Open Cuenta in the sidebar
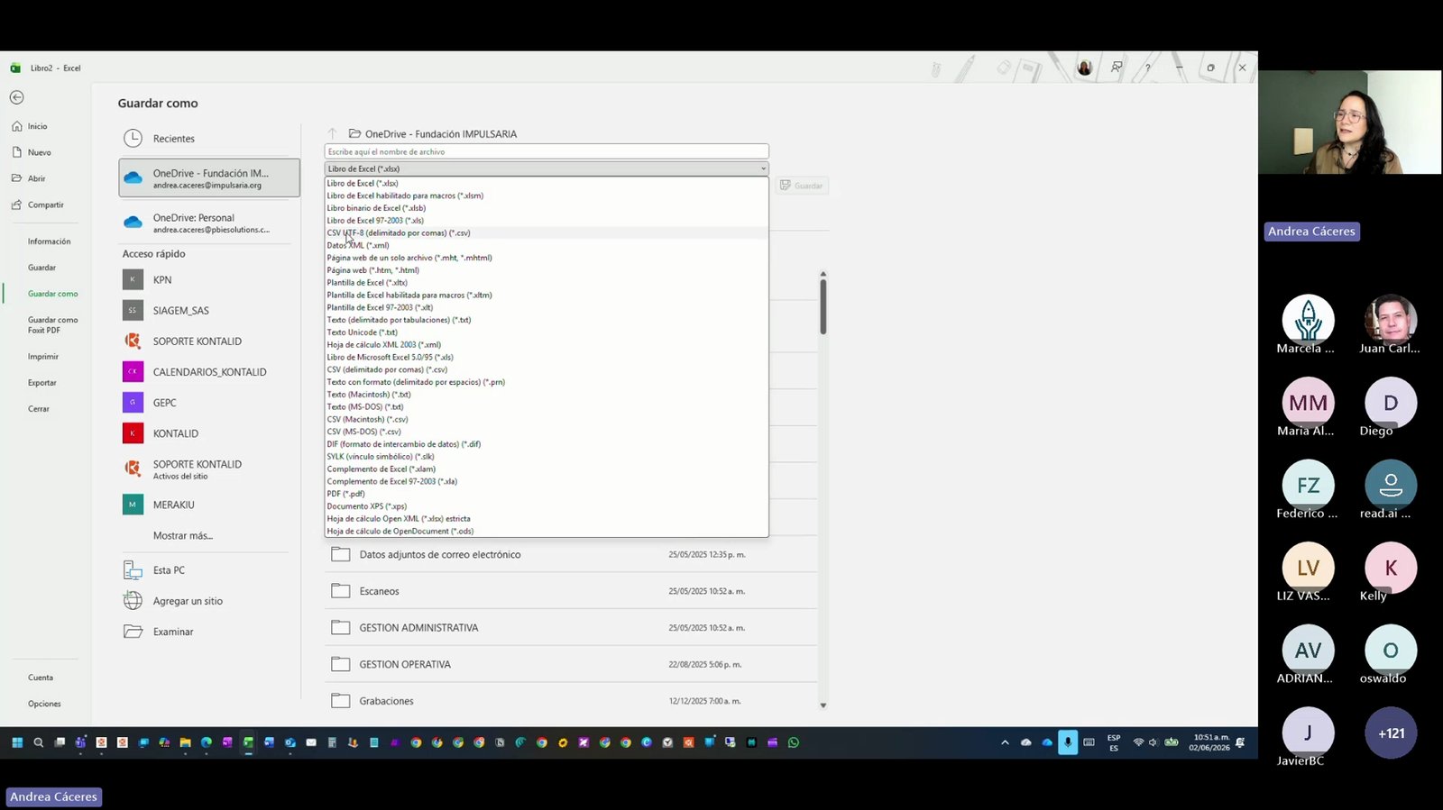This screenshot has height=810, width=1443. (41, 678)
